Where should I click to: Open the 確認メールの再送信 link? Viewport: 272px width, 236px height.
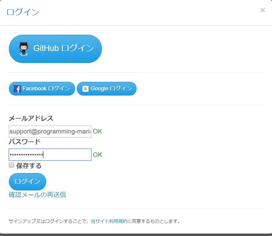click(37, 195)
